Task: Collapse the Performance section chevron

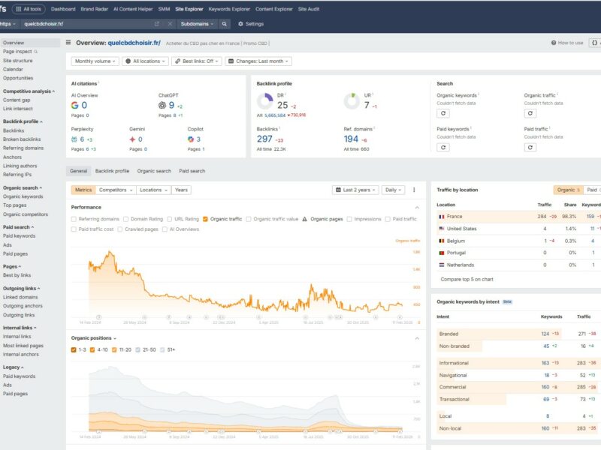Action: coord(417,208)
